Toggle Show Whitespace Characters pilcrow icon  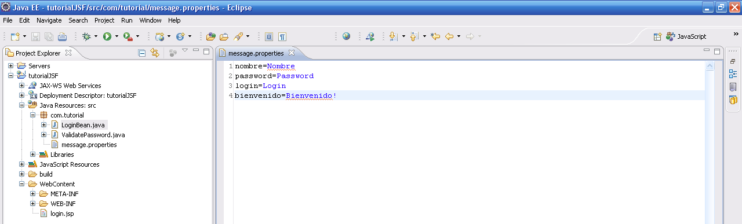pos(282,36)
